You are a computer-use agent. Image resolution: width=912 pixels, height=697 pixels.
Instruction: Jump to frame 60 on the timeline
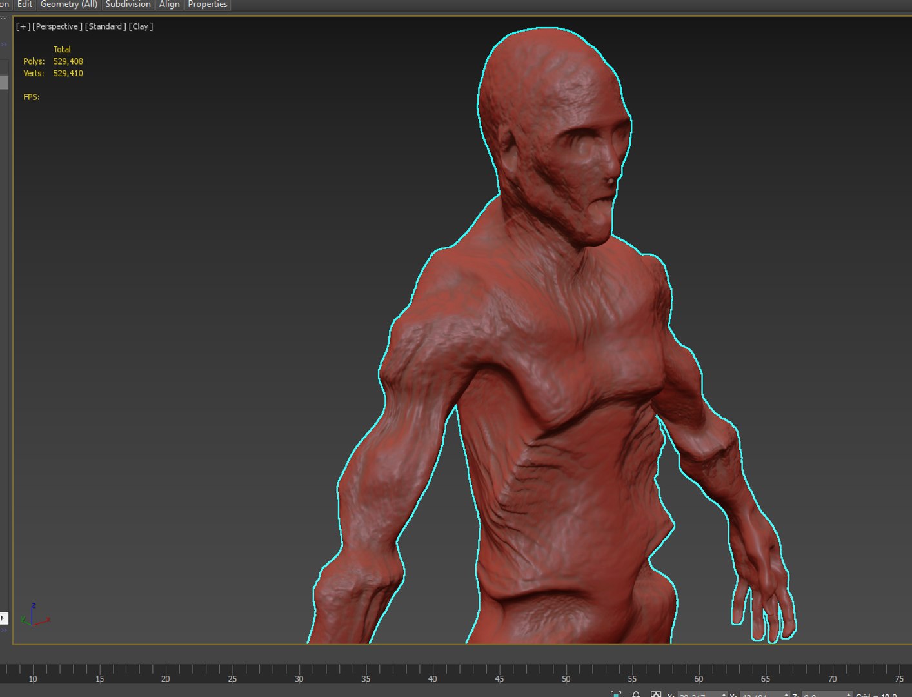(699, 679)
